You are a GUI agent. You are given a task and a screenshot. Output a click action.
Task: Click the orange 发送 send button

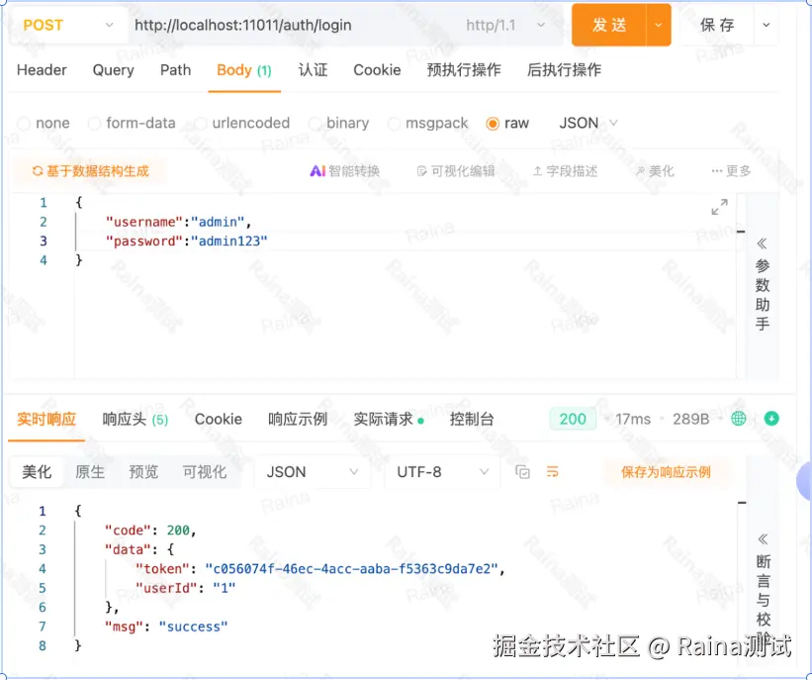coord(609,25)
